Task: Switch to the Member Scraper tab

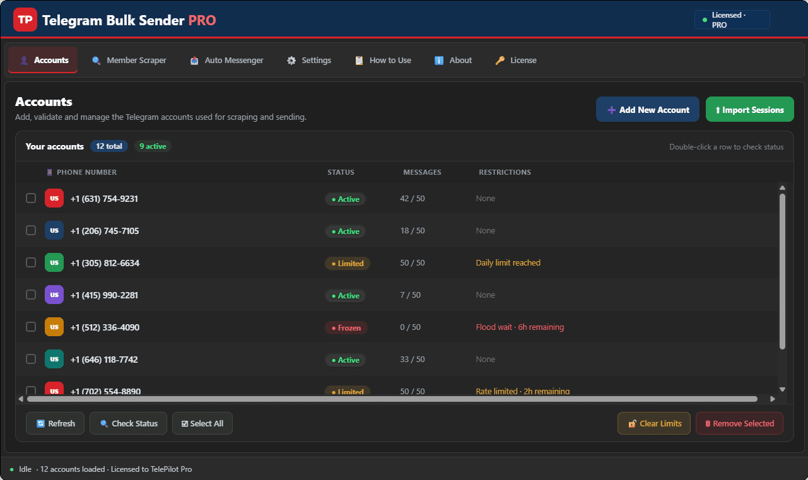Action: (x=129, y=60)
